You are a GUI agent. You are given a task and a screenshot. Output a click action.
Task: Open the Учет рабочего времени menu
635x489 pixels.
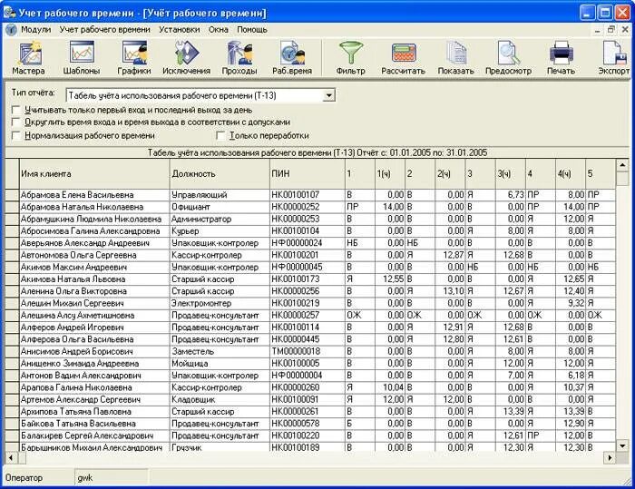[x=105, y=30]
